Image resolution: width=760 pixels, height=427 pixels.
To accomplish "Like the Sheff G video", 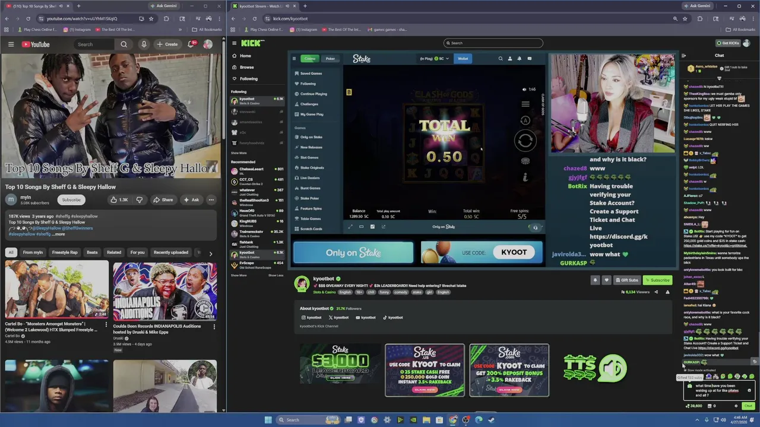I will tap(119, 200).
